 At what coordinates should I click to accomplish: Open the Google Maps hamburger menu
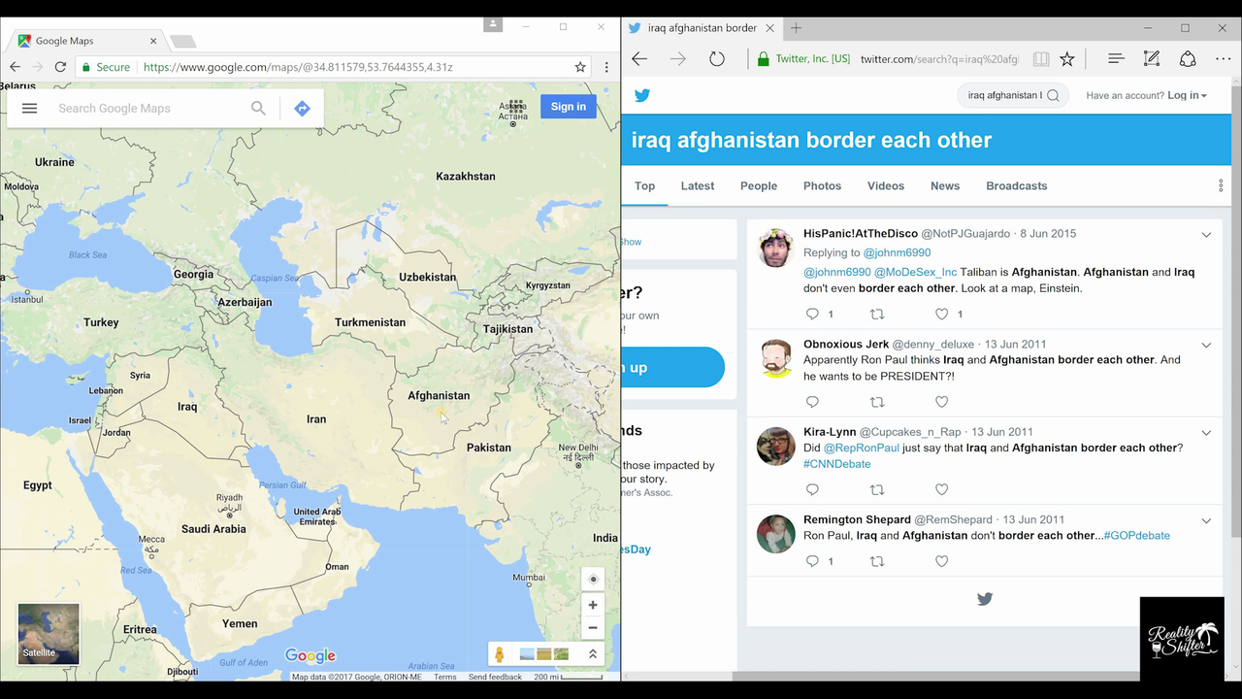tap(29, 108)
